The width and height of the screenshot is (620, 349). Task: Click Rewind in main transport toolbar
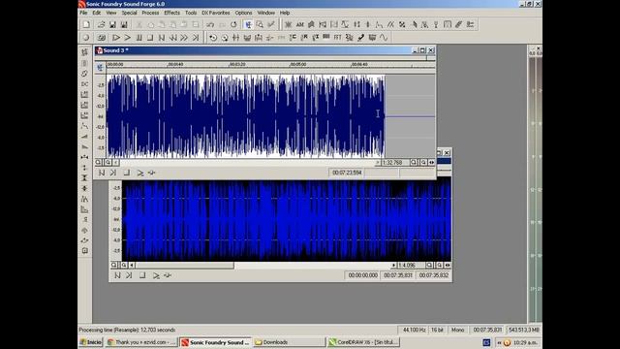[172, 38]
